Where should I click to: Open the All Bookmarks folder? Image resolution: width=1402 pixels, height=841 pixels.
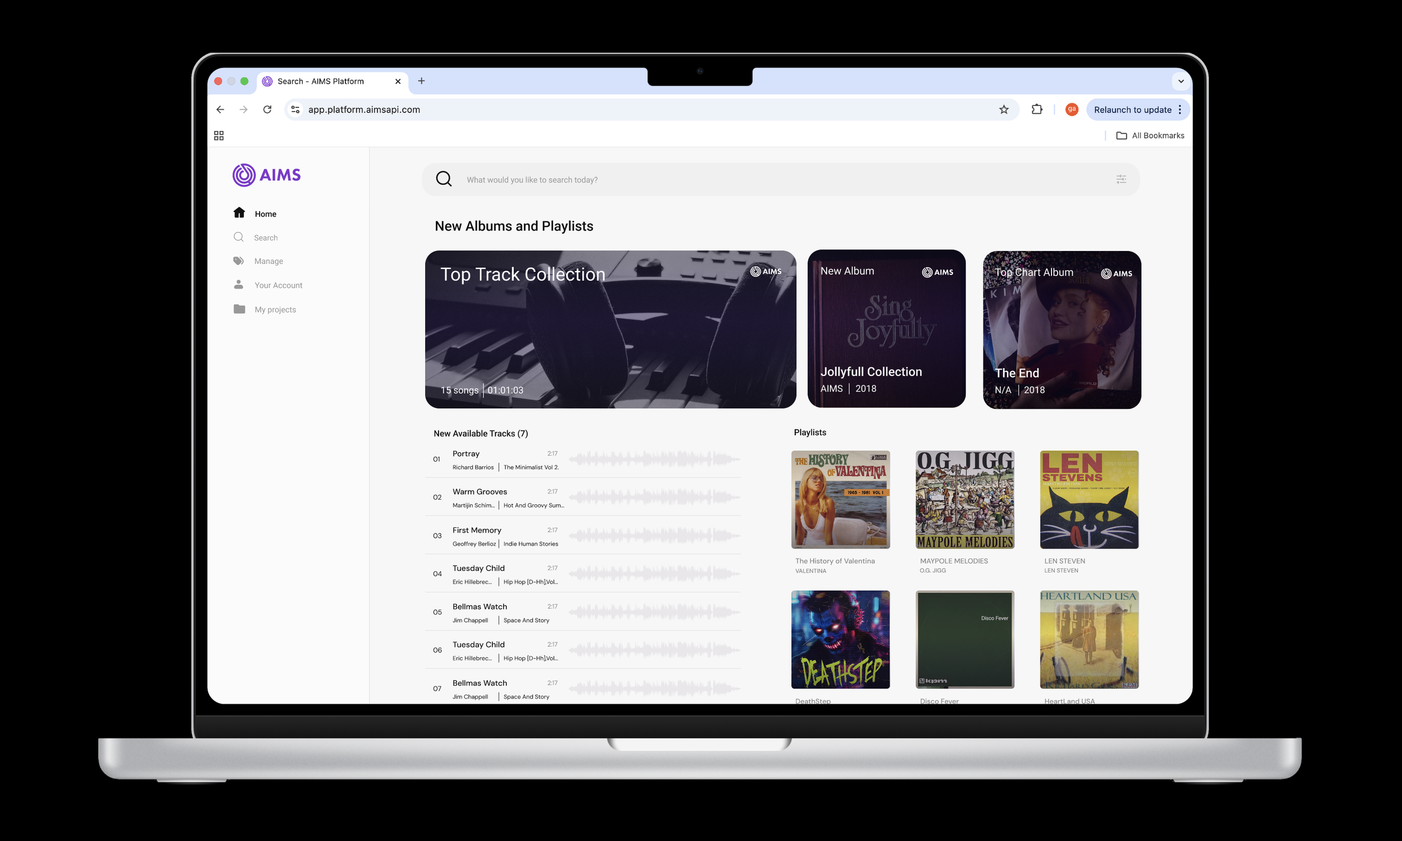(x=1150, y=136)
